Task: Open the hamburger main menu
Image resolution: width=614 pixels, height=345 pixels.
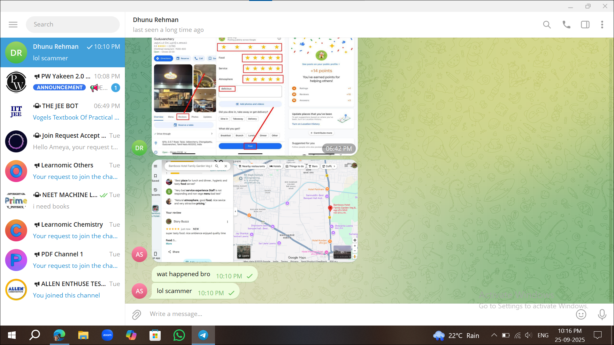Action: (x=13, y=25)
